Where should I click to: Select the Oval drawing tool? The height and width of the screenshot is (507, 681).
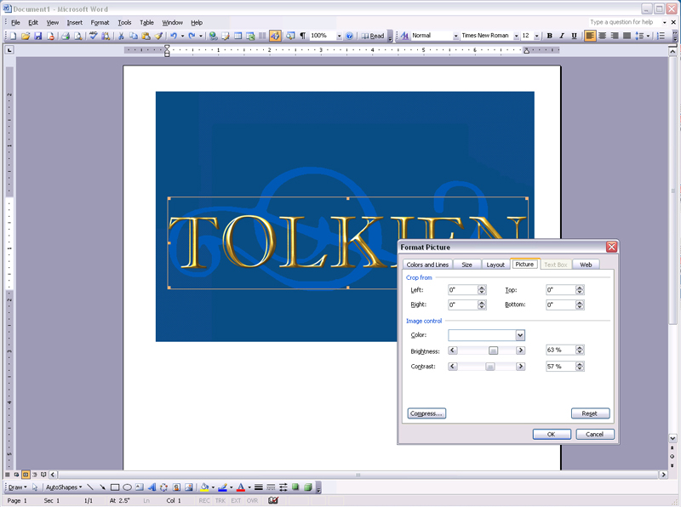[x=127, y=487]
